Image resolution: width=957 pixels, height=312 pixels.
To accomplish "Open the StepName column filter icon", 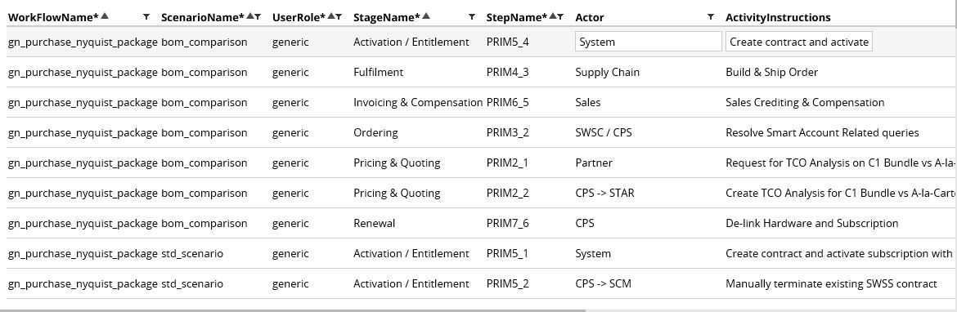I will tap(560, 17).
